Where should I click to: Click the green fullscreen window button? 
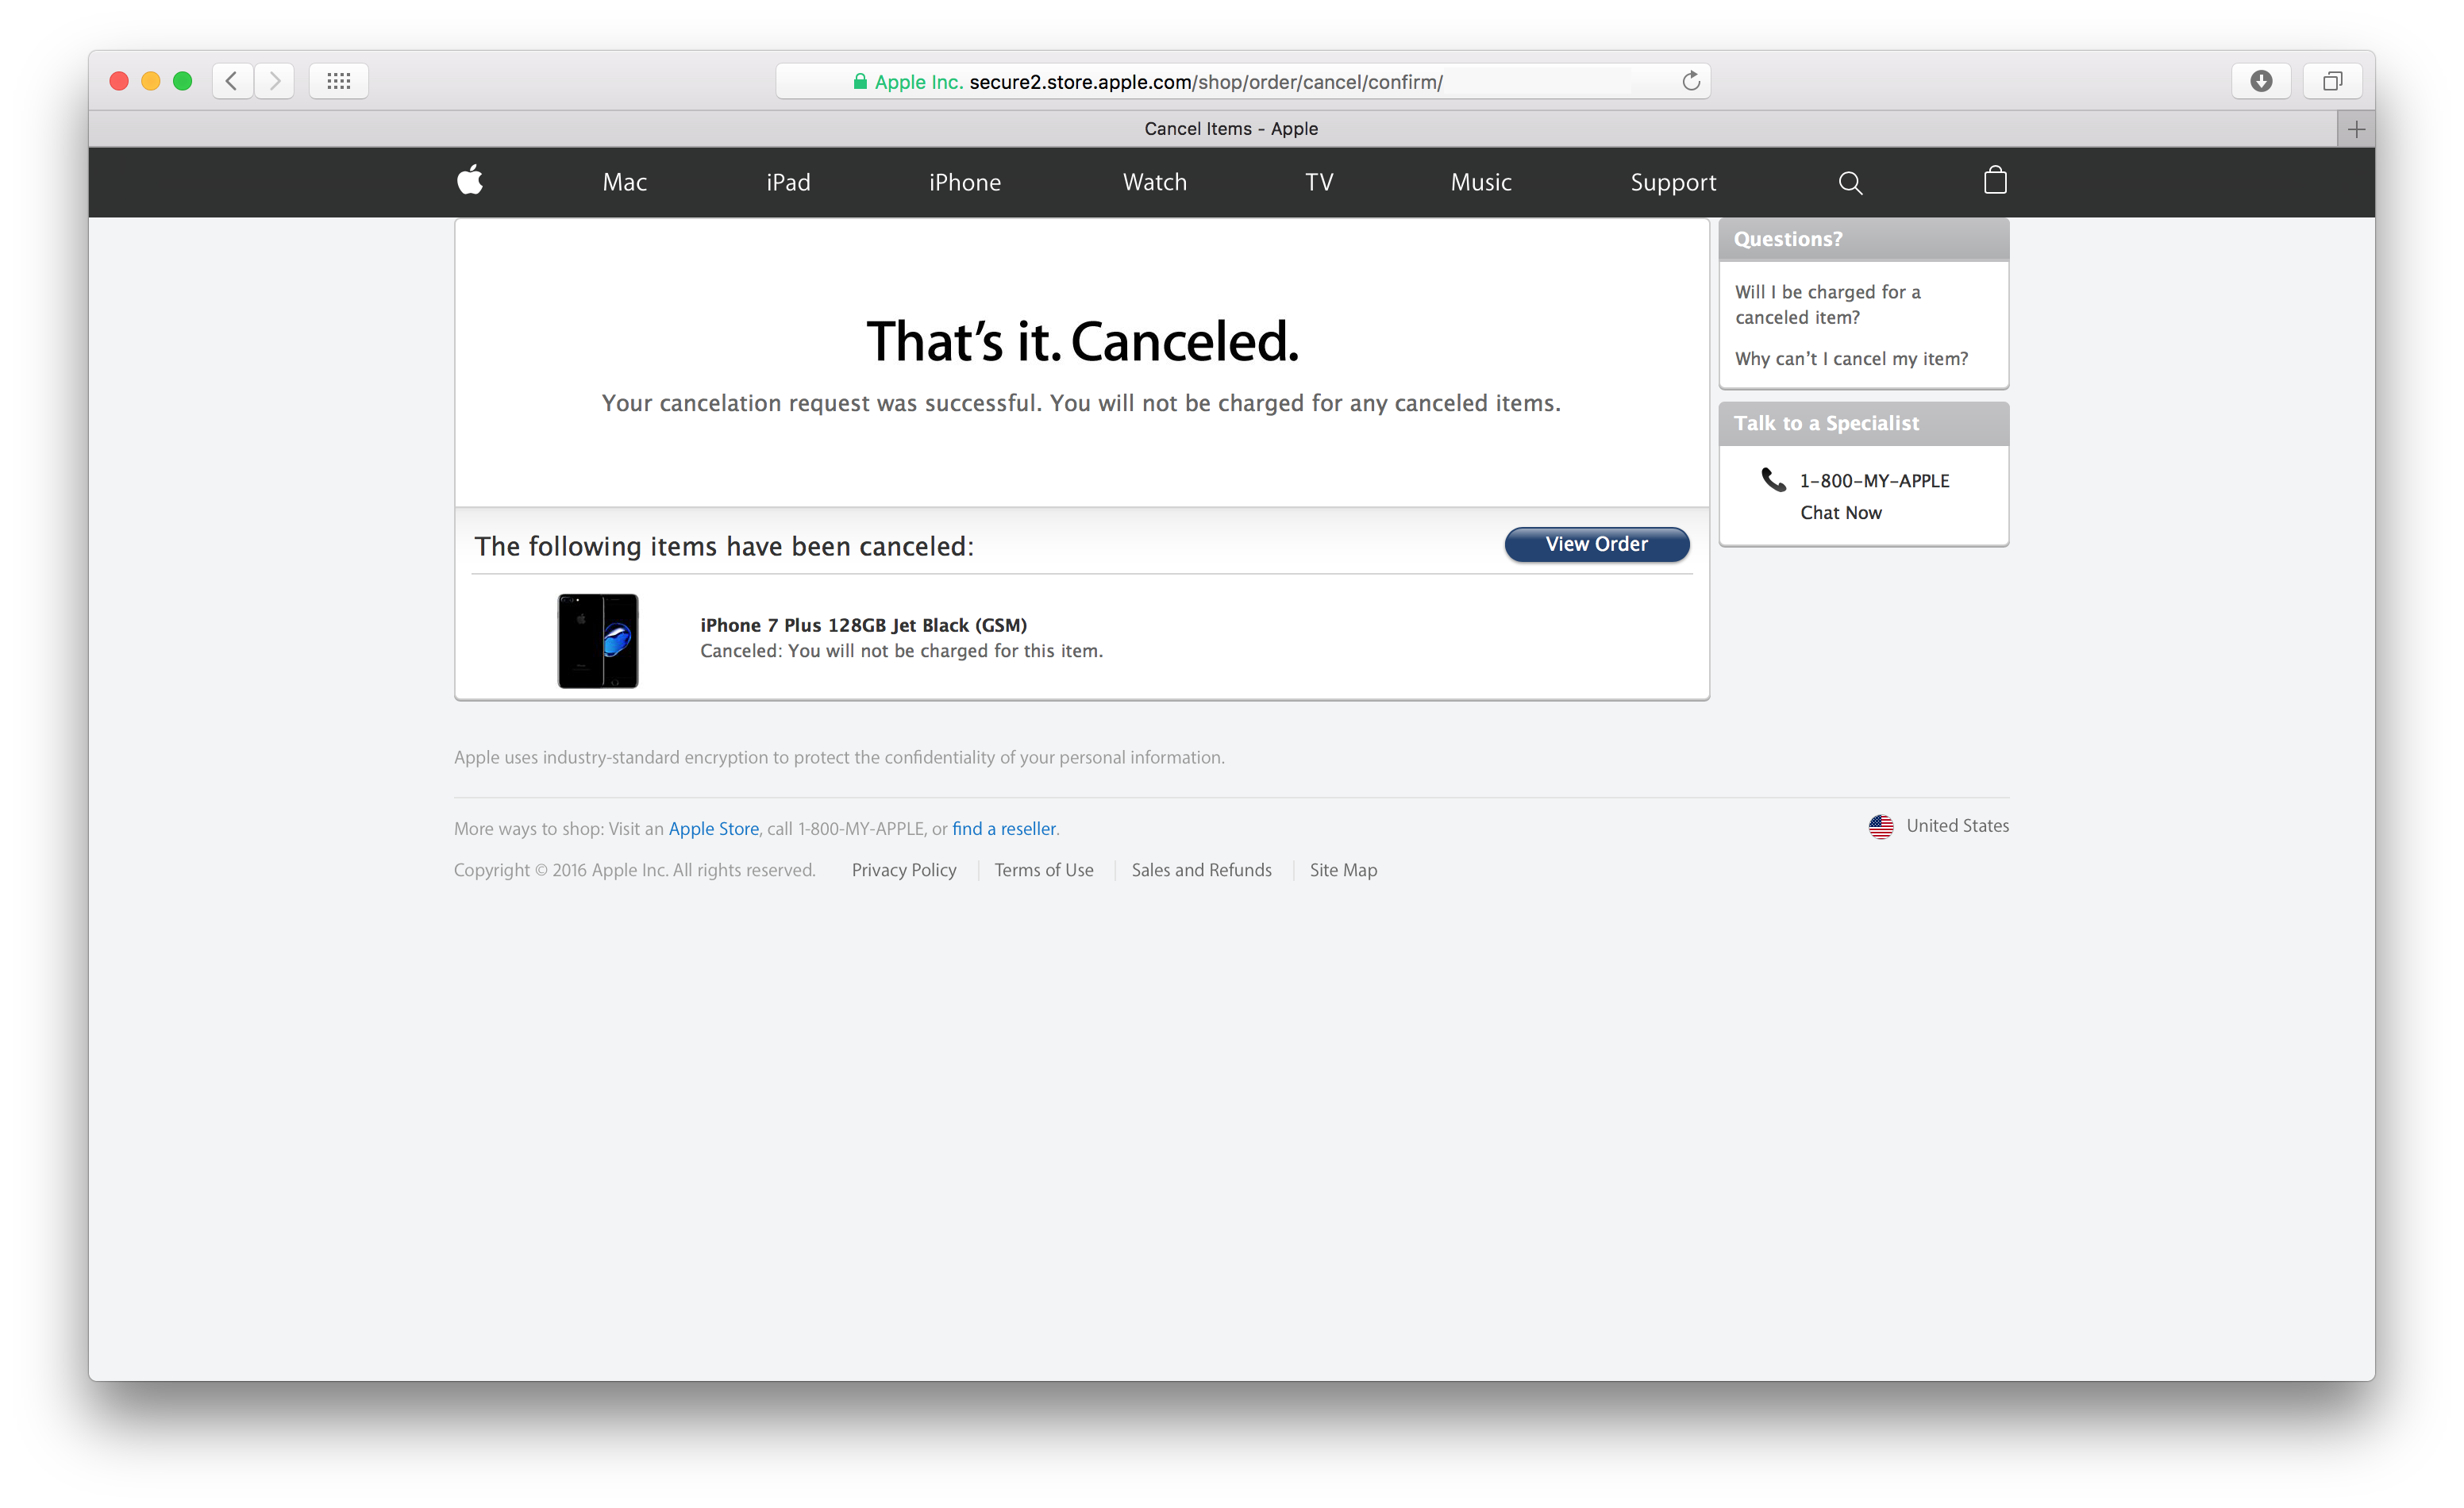(x=183, y=81)
